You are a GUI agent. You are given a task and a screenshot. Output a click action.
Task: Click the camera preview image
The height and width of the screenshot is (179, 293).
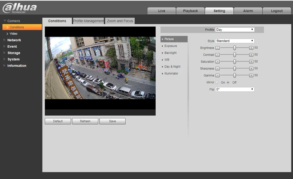[x=100, y=68]
